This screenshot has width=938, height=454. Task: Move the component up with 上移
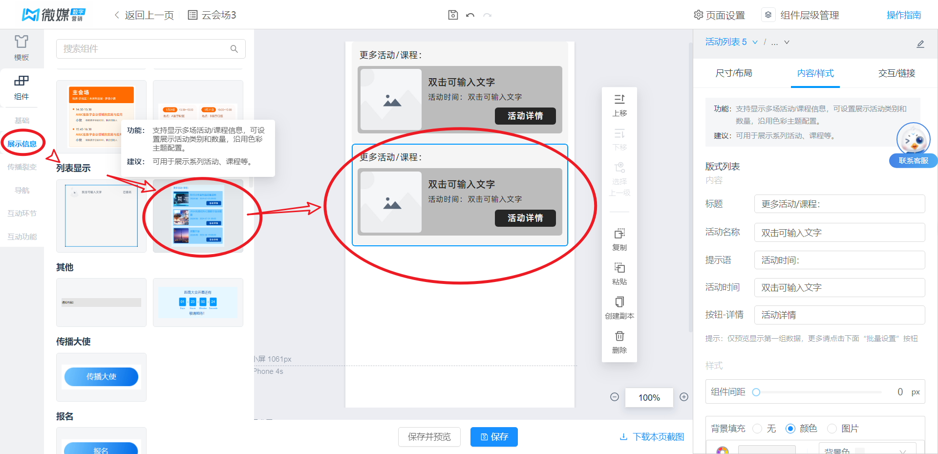619,105
